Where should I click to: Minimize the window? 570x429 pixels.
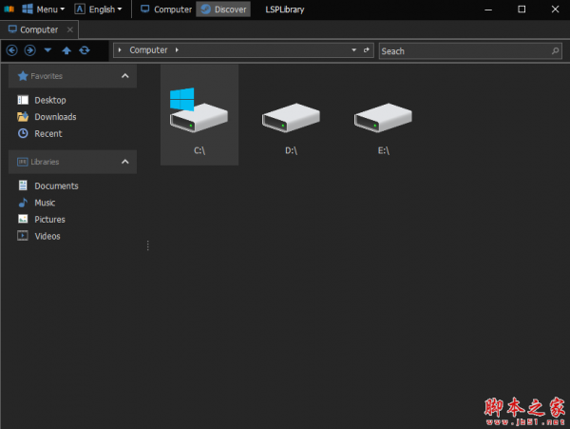(x=488, y=10)
